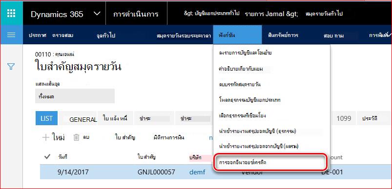Open the 1099 tab
This screenshot has height=189, width=392.
point(344,118)
